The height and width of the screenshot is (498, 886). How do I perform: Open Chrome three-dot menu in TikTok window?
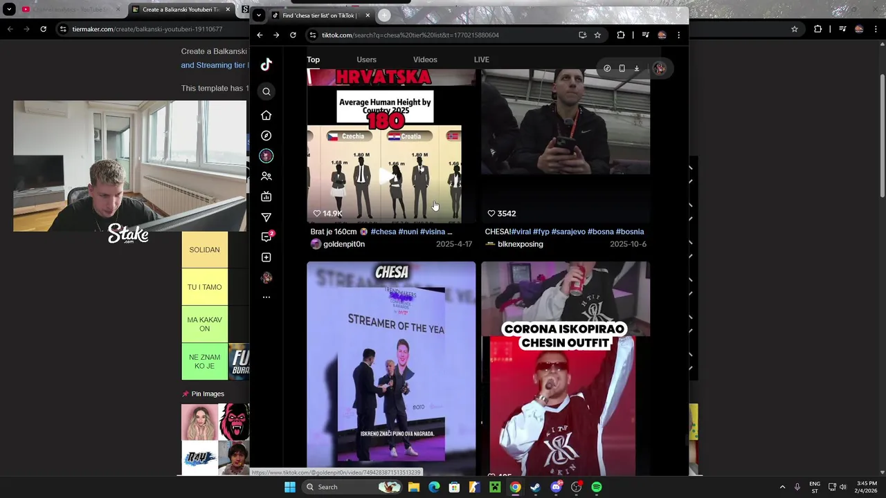[x=678, y=35]
